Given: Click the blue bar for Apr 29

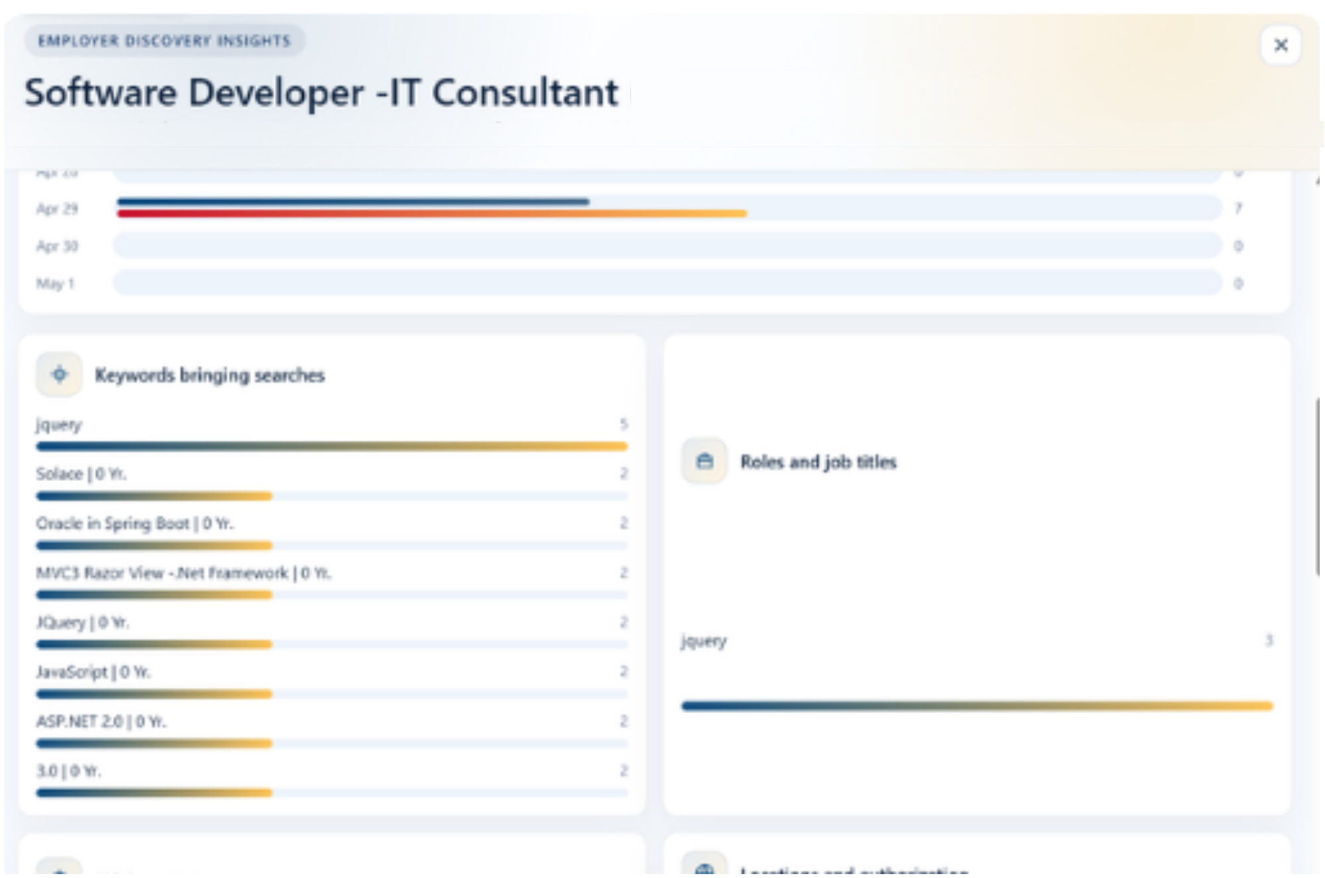Looking at the screenshot, I should 353,201.
